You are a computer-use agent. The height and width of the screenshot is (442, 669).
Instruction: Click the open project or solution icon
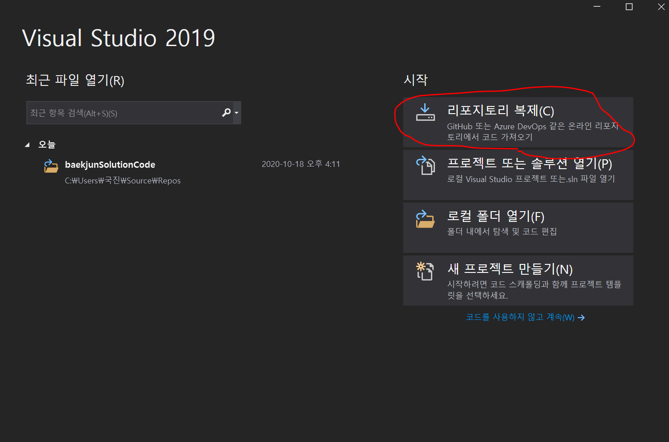pyautogui.click(x=426, y=165)
